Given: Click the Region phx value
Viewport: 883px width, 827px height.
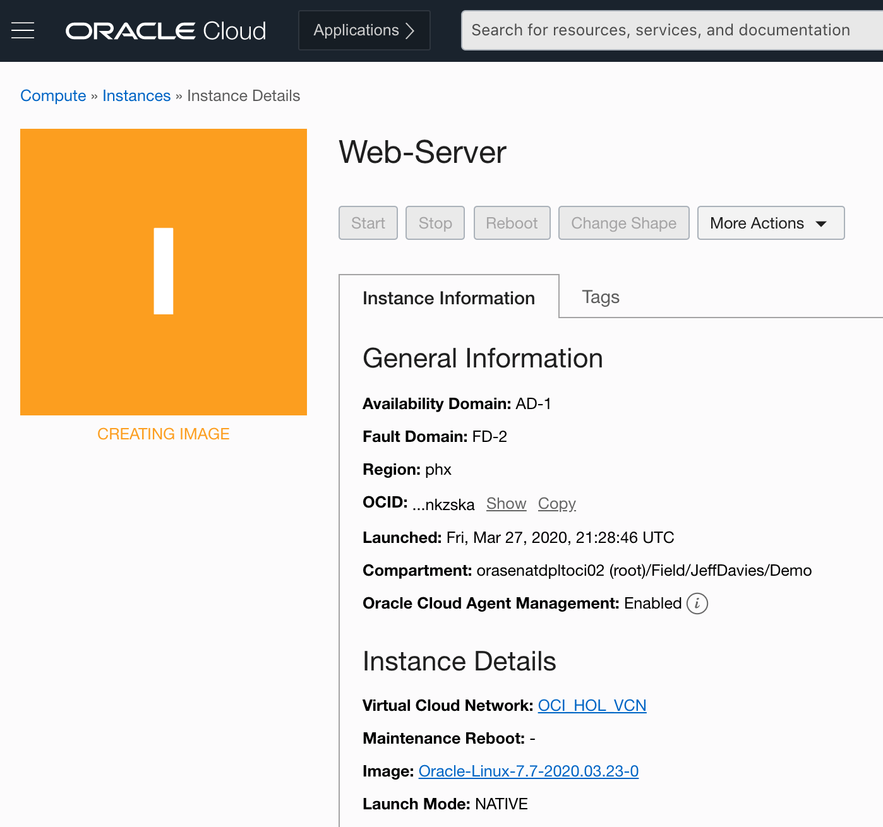Looking at the screenshot, I should [x=438, y=470].
